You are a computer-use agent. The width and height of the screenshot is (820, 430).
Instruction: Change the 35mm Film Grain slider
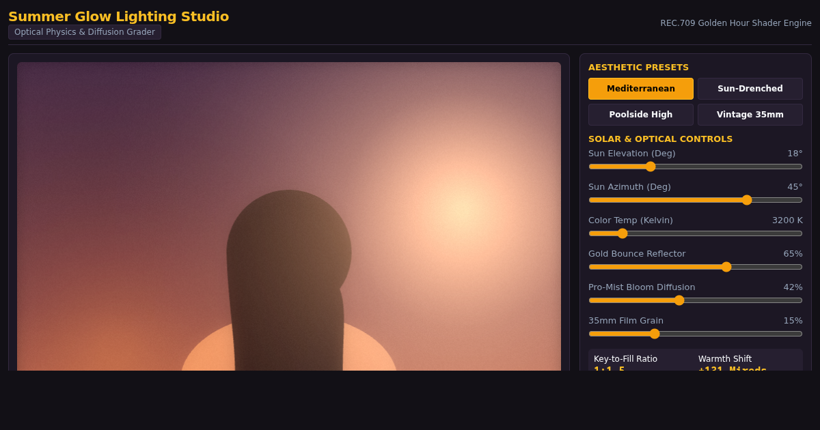(x=696, y=334)
